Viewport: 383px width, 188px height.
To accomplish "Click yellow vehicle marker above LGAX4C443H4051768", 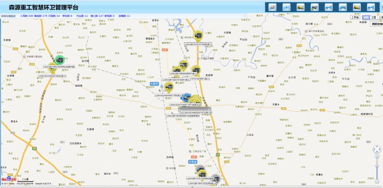I will [x=169, y=87].
